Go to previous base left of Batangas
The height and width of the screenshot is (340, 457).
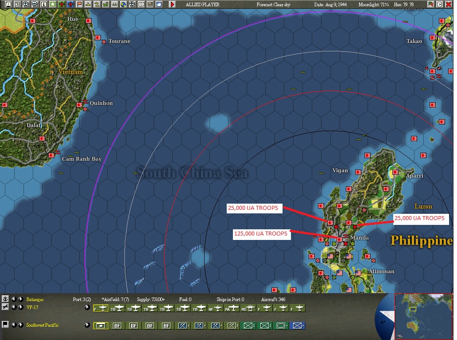[x=13, y=299]
